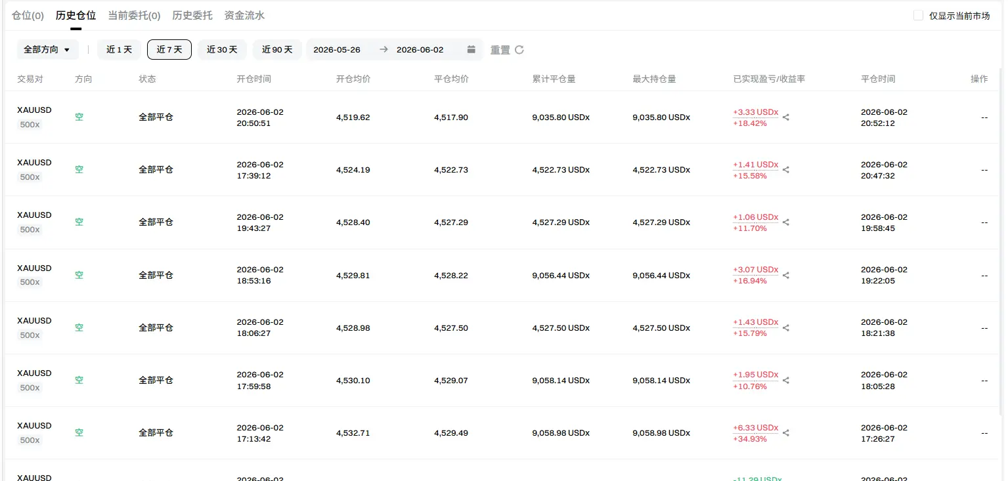Click open price 4,519.62
1008x481 pixels.
(353, 117)
